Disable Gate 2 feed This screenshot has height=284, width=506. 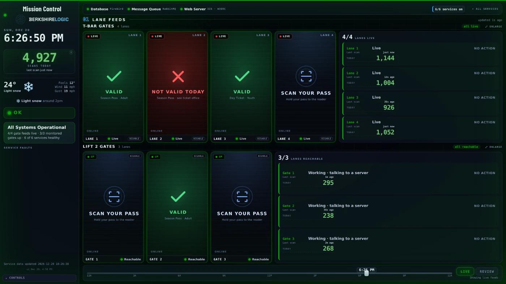(x=199, y=156)
